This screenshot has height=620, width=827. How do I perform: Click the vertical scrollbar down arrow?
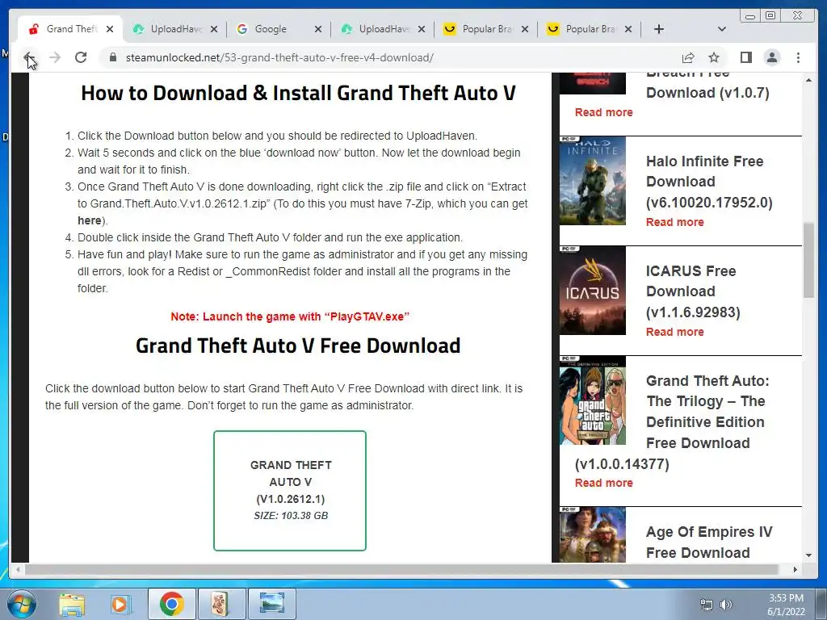coord(808,555)
